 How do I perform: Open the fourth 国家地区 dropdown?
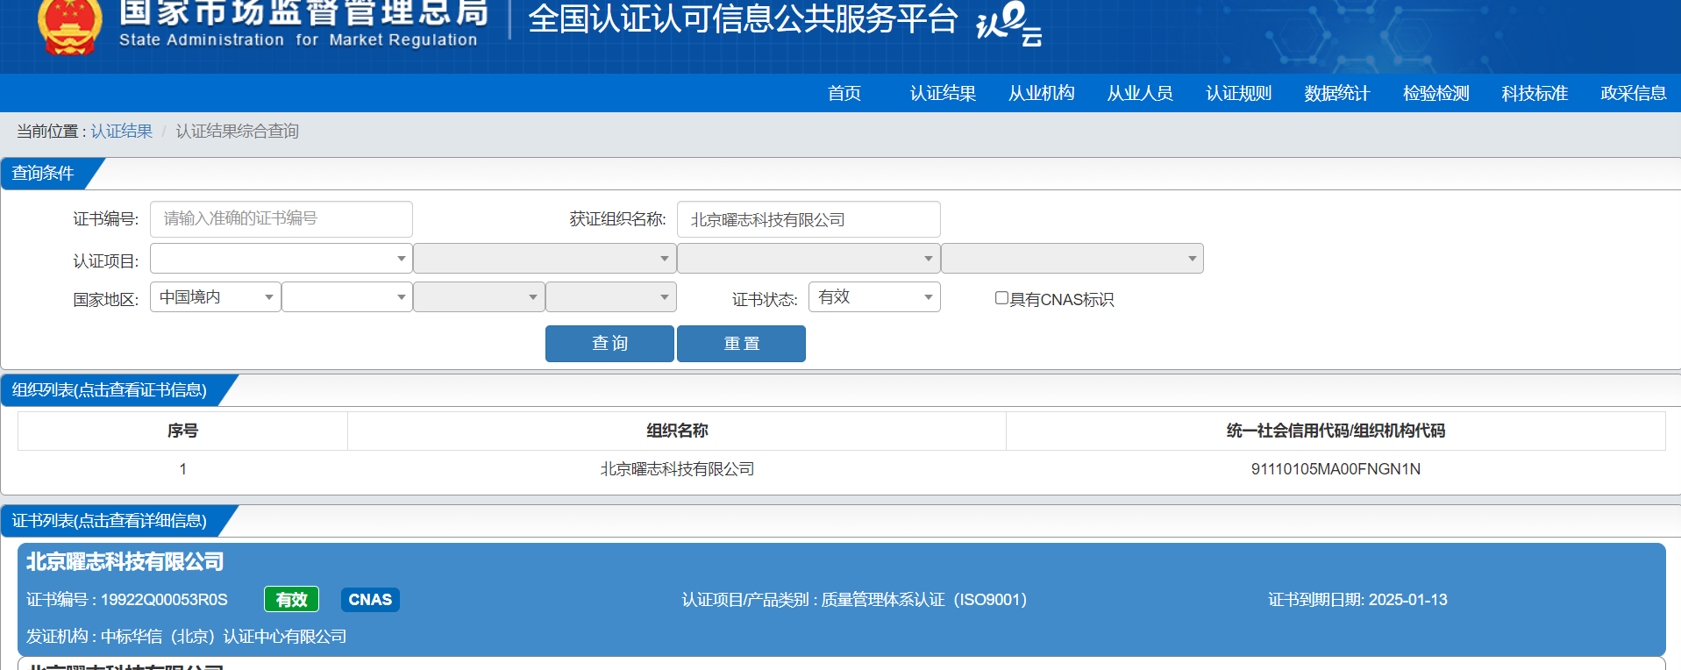pyautogui.click(x=611, y=297)
